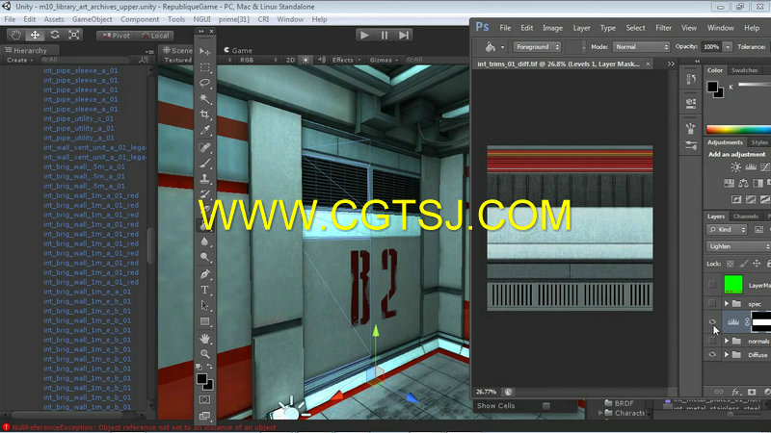Switch to the Channels tab
Image resolution: width=771 pixels, height=433 pixels.
745,216
